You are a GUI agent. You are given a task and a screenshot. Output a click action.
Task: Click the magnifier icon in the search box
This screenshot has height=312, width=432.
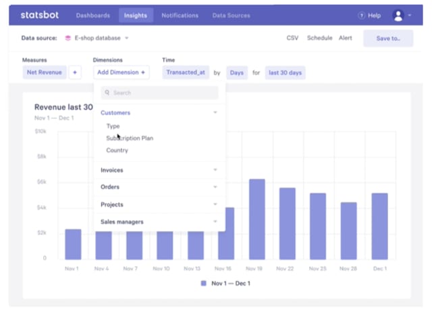107,93
